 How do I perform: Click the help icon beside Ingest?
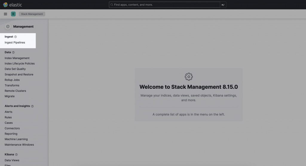[16, 37]
